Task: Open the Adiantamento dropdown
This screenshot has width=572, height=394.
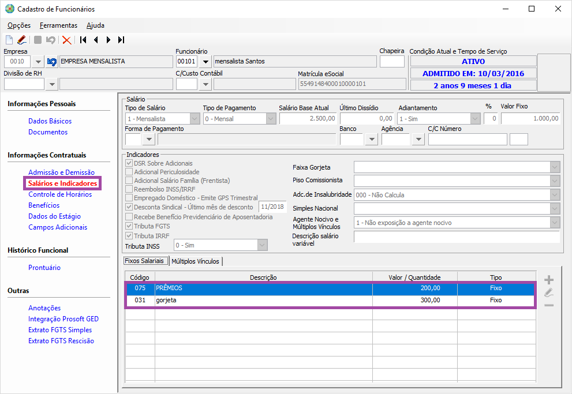Action: (x=475, y=119)
